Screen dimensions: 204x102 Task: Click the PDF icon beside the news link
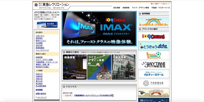click(112, 96)
